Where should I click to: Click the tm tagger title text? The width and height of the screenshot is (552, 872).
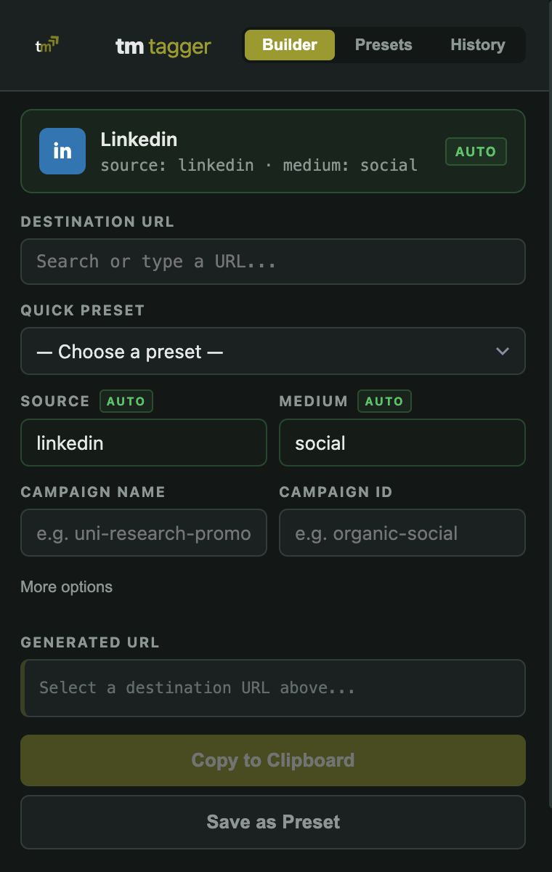tap(163, 47)
